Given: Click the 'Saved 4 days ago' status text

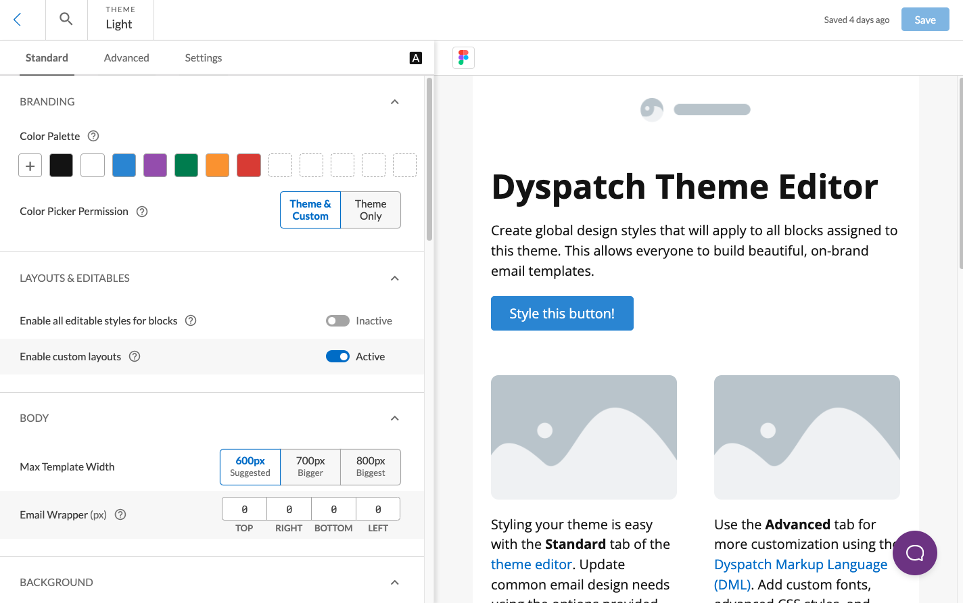Looking at the screenshot, I should (x=856, y=20).
